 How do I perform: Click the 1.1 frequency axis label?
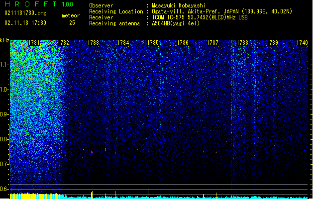coord(4,65)
